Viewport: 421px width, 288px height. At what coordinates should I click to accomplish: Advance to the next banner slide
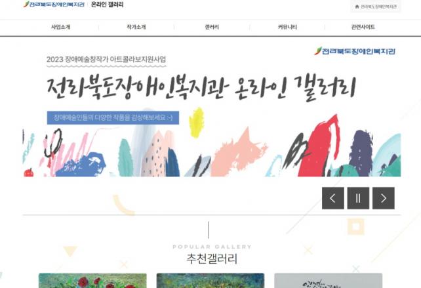pos(384,198)
